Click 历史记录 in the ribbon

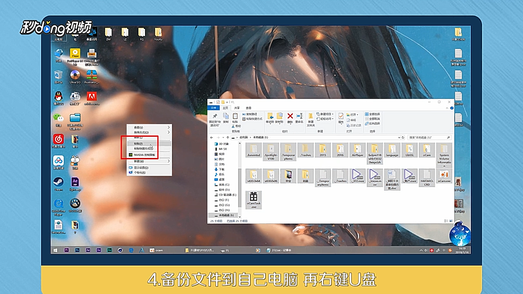(x=354, y=125)
